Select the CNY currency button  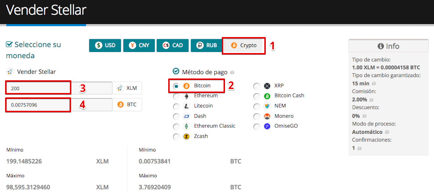click(139, 45)
